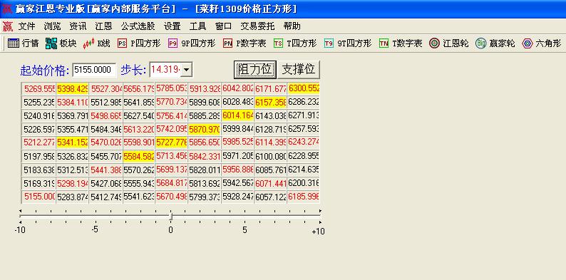The height and width of the screenshot is (280, 566).
Task: Open the K线 candlestick chart icon
Action: coord(96,43)
